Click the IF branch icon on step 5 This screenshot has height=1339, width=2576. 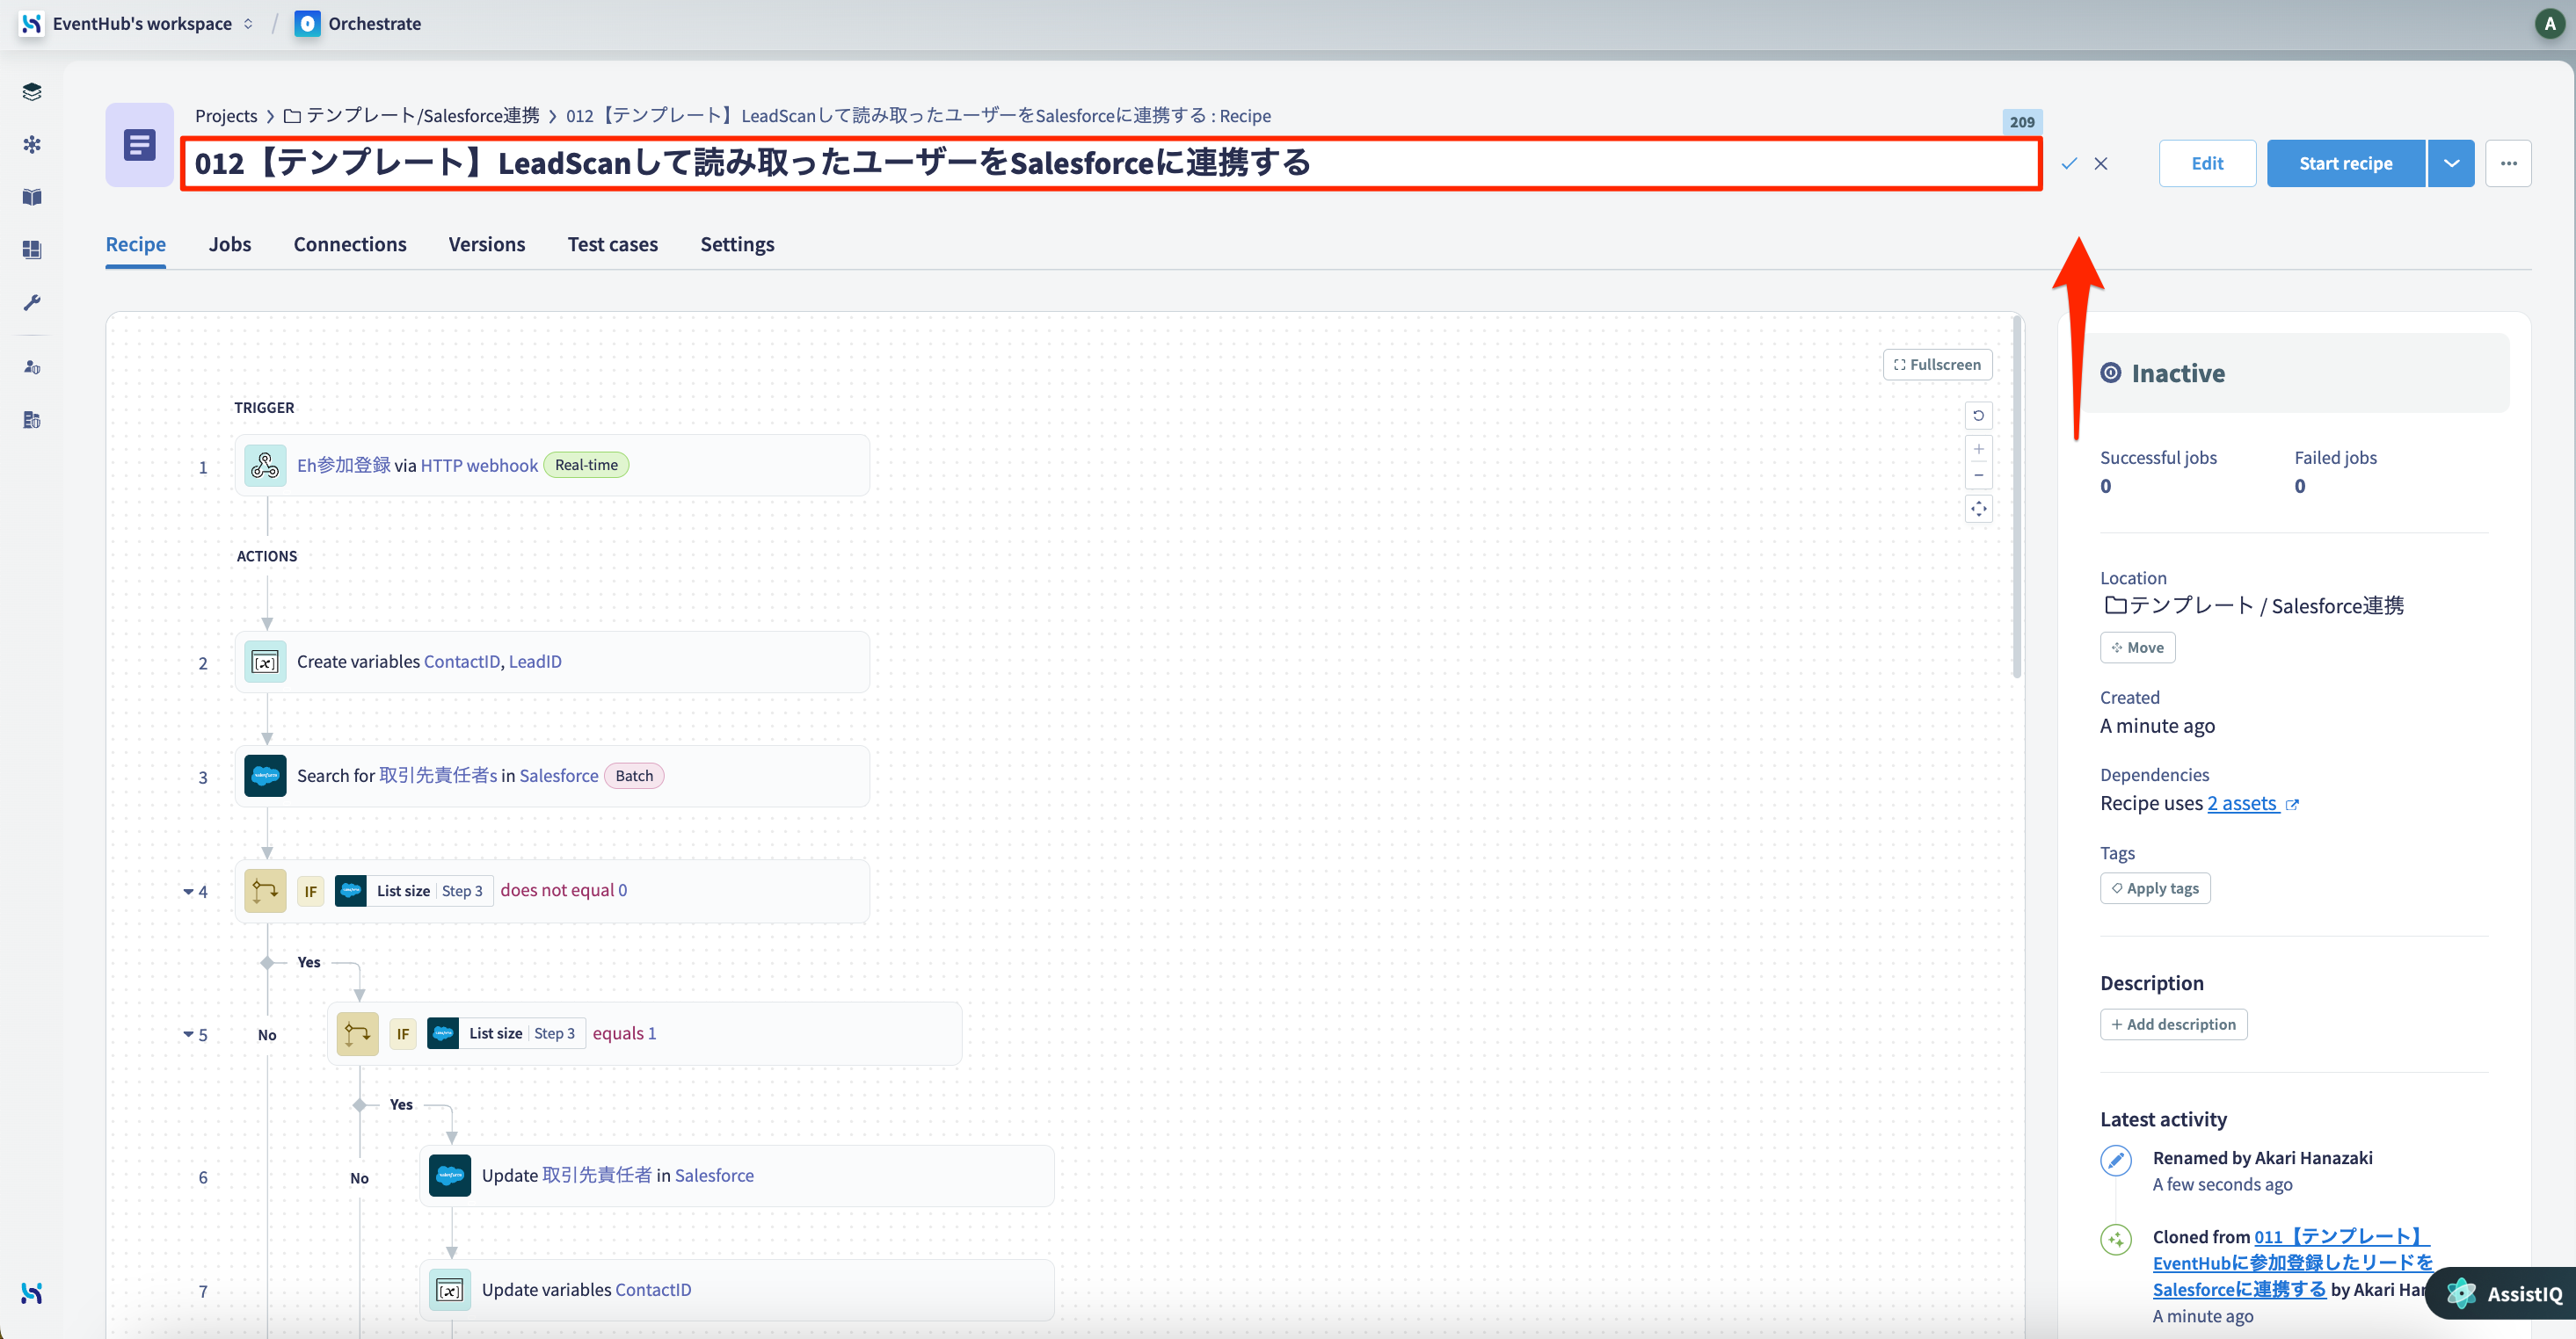357,1033
